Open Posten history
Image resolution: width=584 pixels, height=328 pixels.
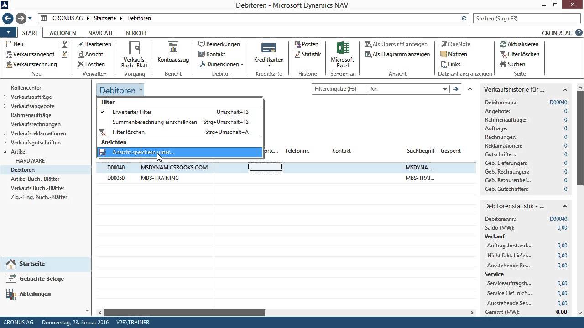(x=306, y=44)
